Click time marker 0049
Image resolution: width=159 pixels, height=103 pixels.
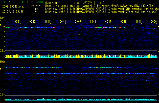point(139,22)
